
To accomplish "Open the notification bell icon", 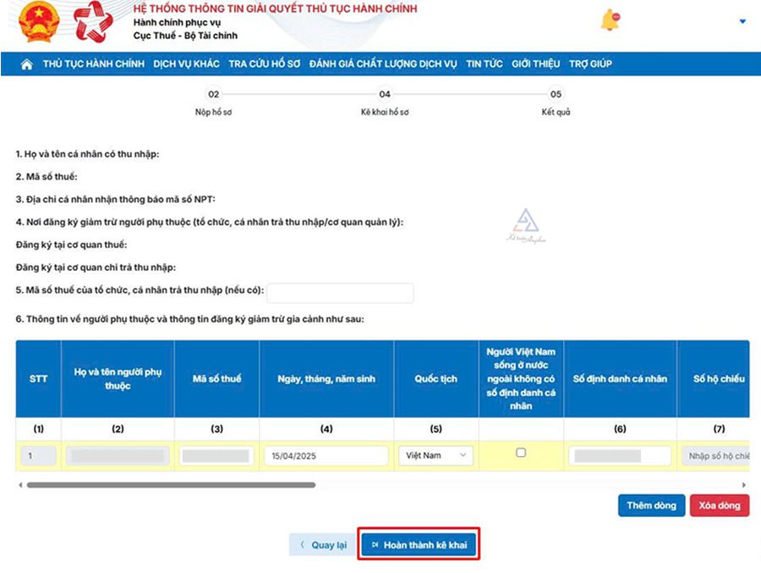I will click(x=610, y=21).
